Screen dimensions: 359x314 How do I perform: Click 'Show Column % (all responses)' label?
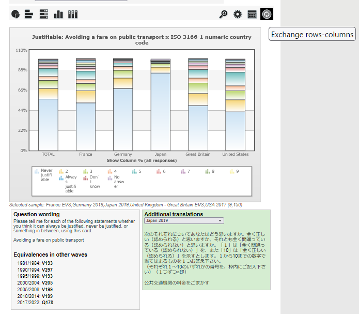coord(142,160)
